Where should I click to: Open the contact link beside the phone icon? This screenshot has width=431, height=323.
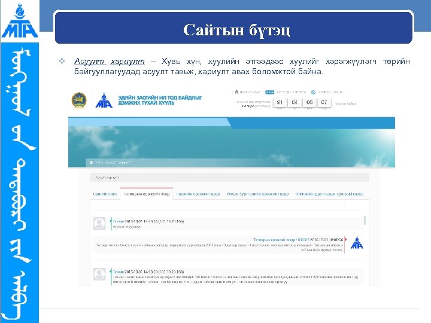(x=330, y=92)
